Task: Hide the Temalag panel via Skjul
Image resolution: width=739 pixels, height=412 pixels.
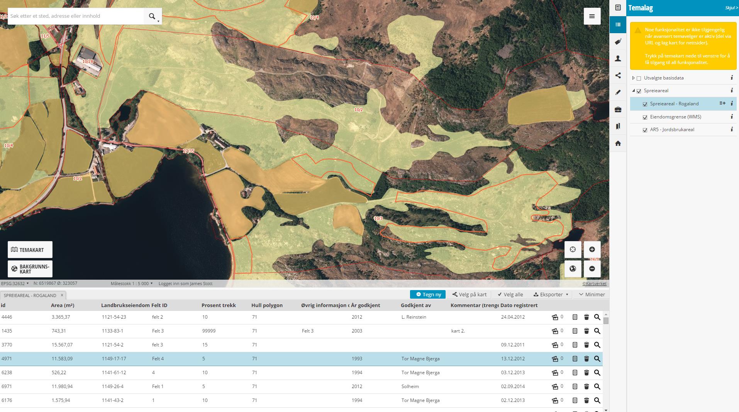Action: [x=731, y=8]
